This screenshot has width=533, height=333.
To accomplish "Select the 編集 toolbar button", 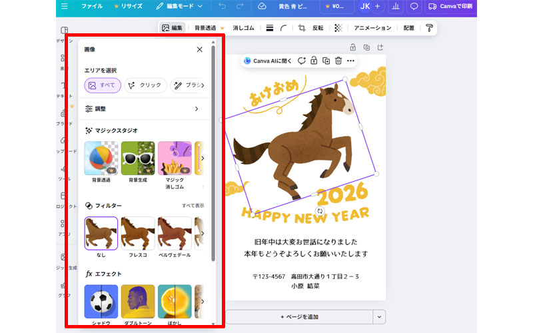I will 172,28.
